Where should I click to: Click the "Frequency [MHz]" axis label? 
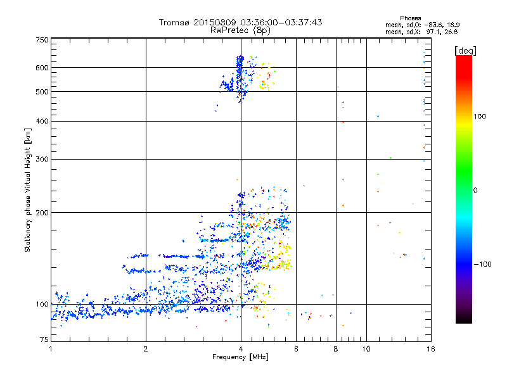pyautogui.click(x=240, y=357)
